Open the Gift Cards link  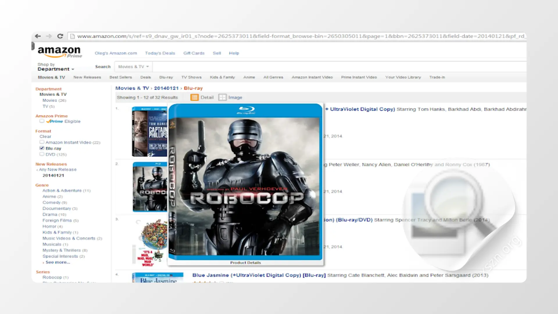point(194,53)
